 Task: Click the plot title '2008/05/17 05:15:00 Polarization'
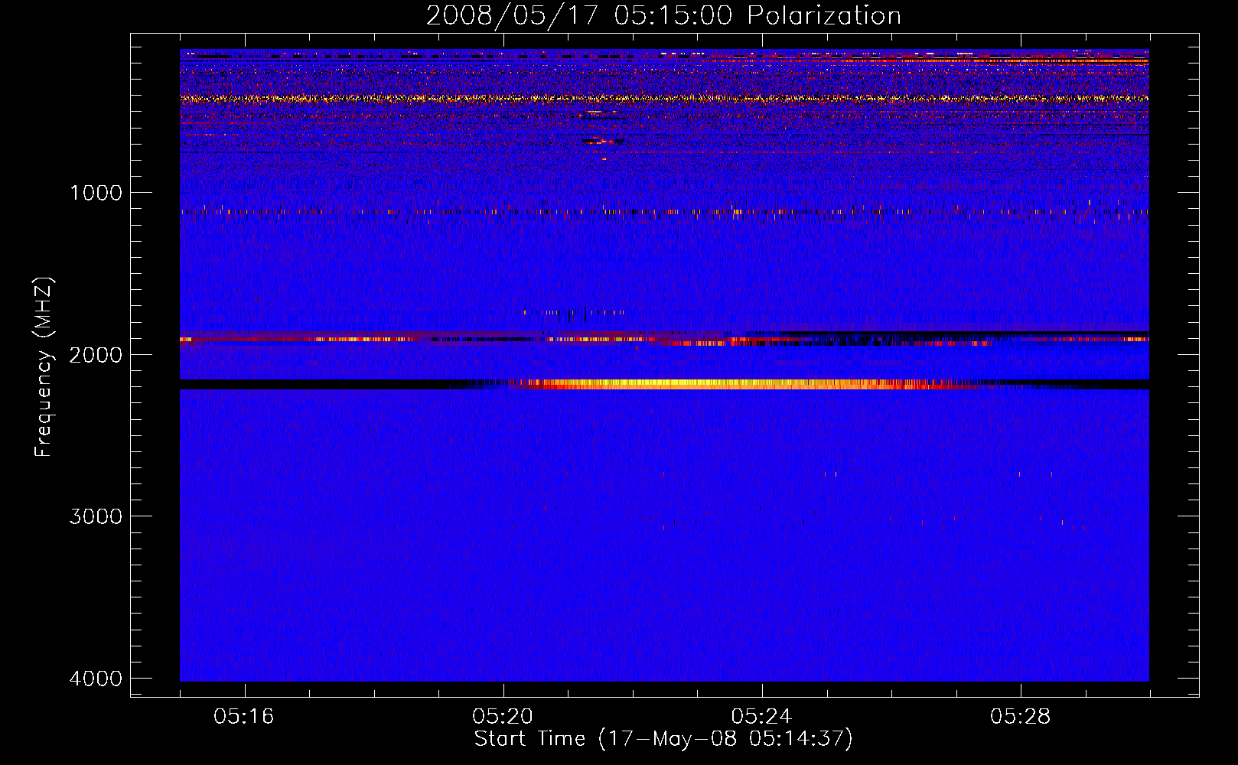(x=663, y=15)
